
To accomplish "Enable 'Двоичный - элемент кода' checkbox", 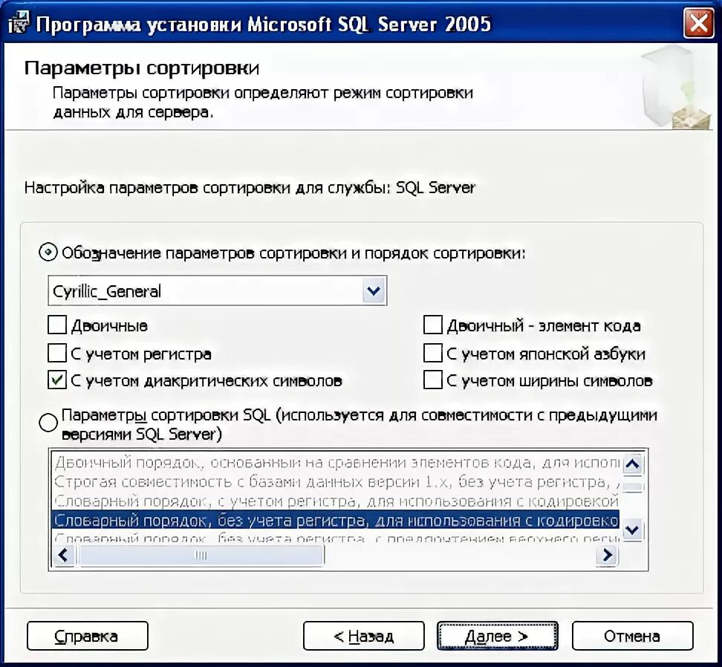I will click(x=433, y=325).
